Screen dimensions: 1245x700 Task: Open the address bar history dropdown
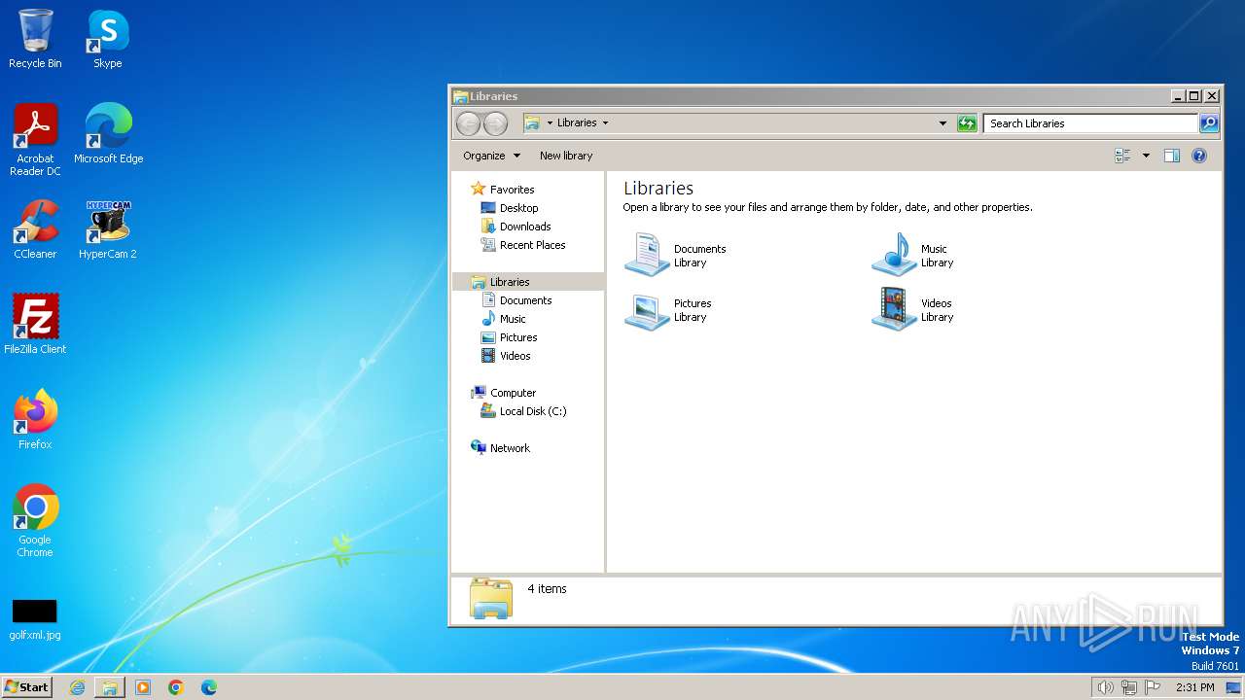pos(943,123)
